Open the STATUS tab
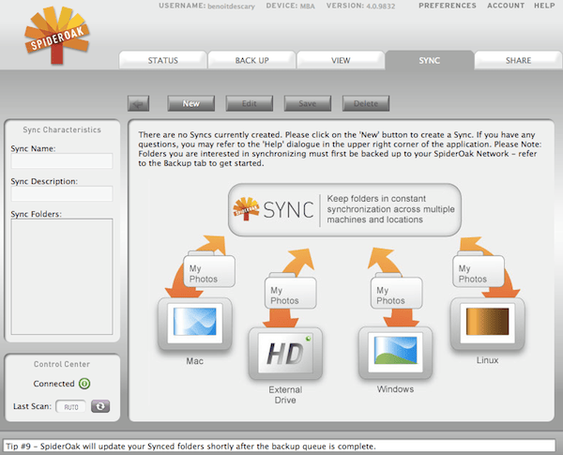The image size is (563, 455). click(x=163, y=60)
